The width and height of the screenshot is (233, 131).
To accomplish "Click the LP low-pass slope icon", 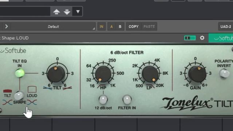I will click(150, 86).
